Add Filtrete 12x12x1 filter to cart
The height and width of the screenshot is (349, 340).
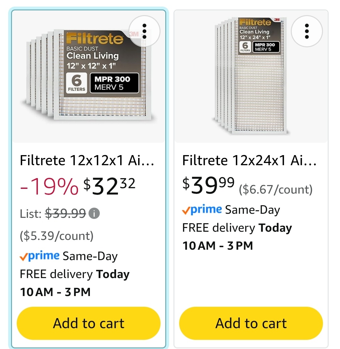[89, 323]
